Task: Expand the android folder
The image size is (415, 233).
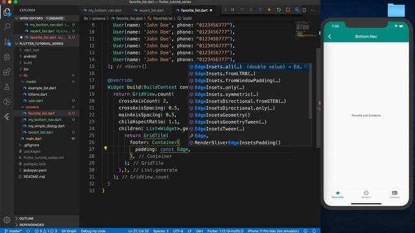Action: tap(30, 56)
